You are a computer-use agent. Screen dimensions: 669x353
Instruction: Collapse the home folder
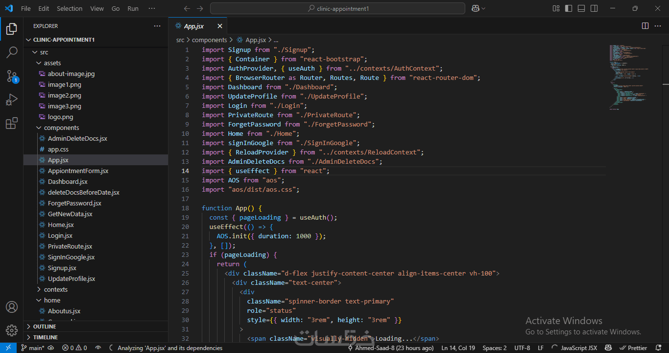click(96, 300)
